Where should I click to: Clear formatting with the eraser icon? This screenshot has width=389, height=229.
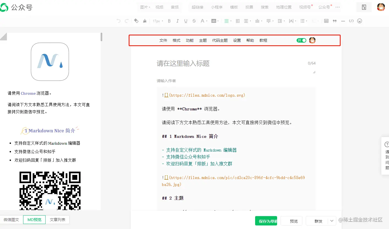tap(136, 21)
